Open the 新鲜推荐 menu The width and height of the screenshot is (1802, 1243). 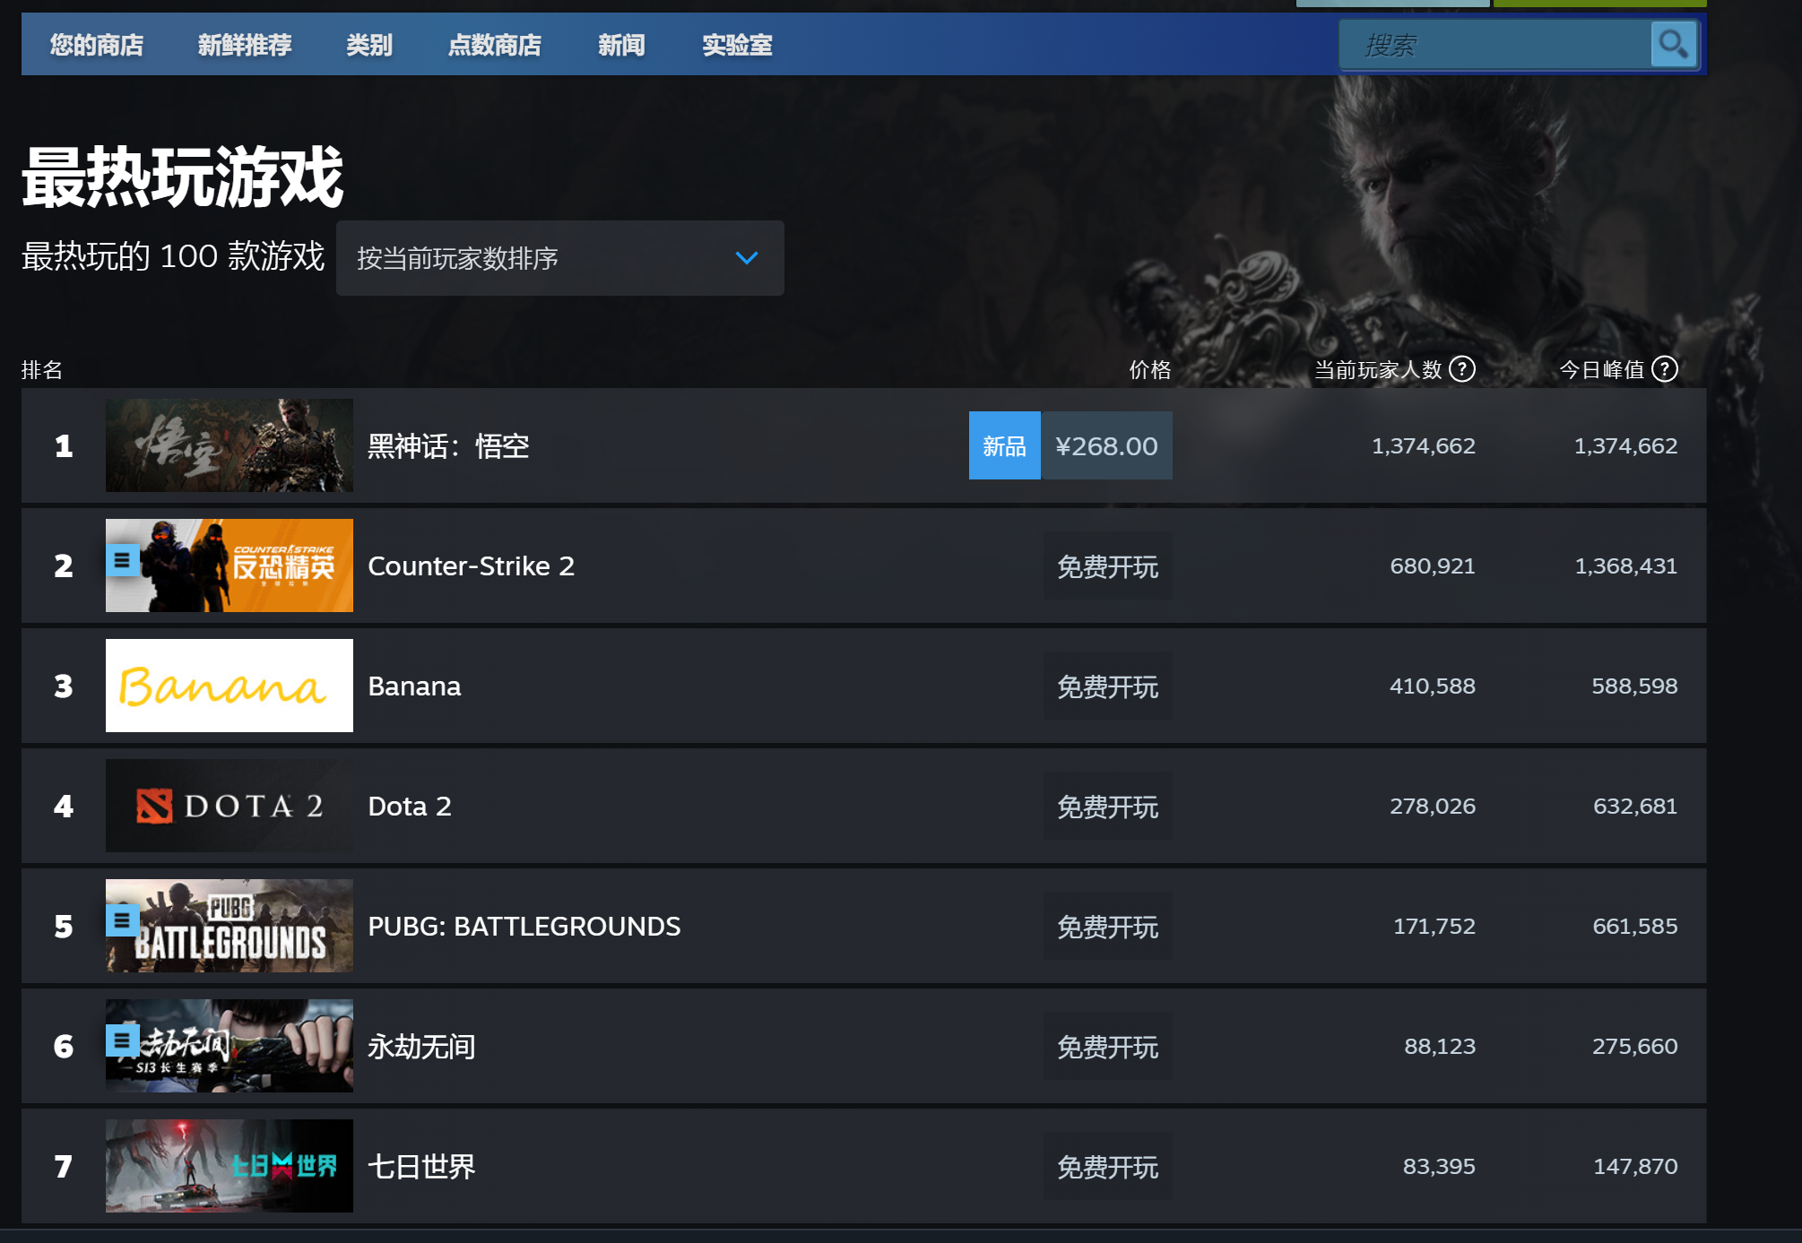click(245, 45)
